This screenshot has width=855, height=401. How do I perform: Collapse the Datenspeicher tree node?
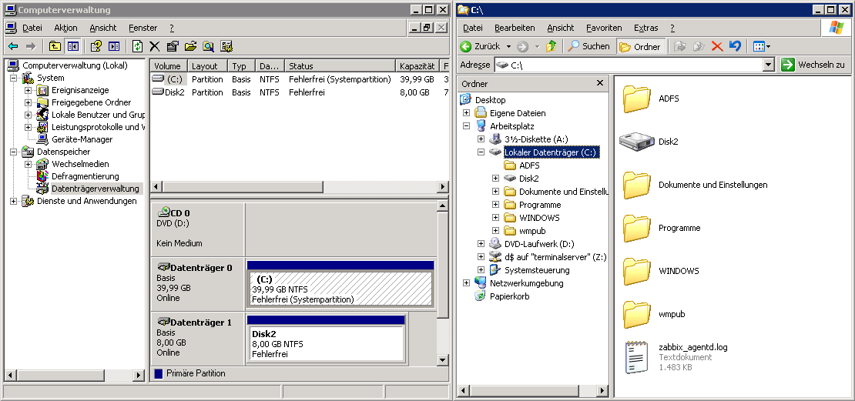pyautogui.click(x=14, y=152)
